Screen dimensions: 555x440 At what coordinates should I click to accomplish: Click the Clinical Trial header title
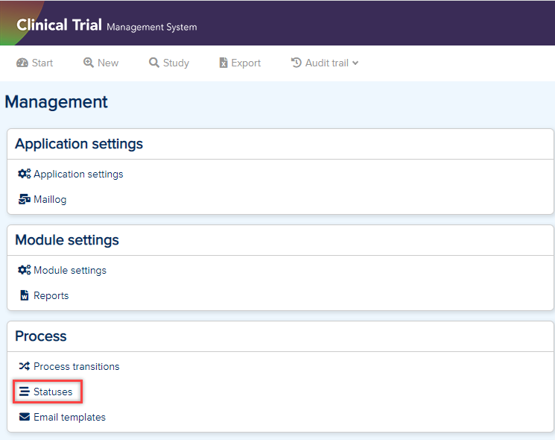pyautogui.click(x=59, y=25)
